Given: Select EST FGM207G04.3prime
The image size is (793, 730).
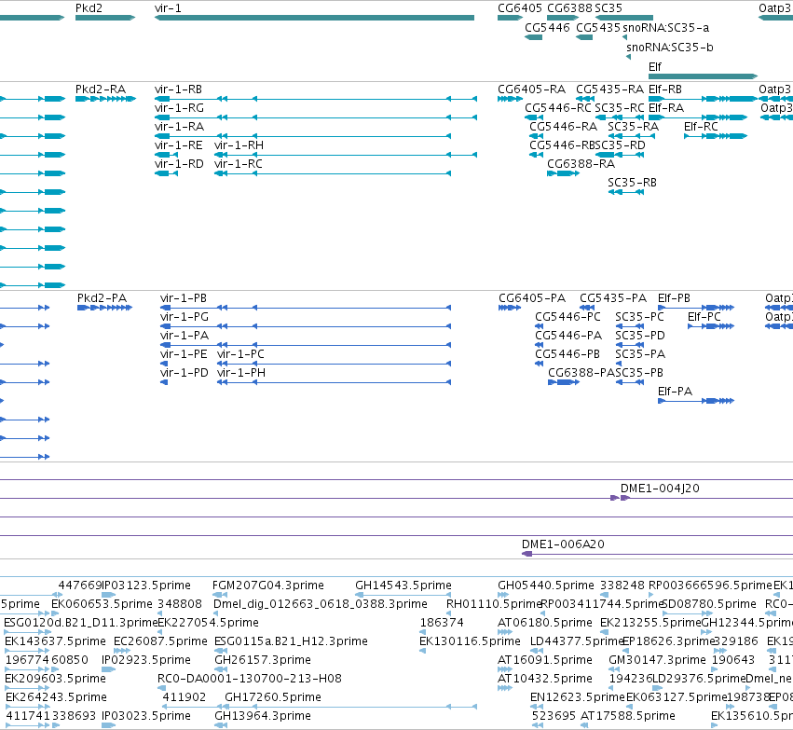Looking at the screenshot, I should [x=268, y=585].
